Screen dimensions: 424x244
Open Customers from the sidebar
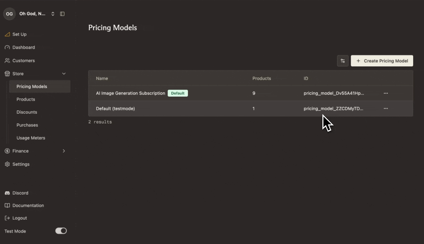(x=23, y=61)
